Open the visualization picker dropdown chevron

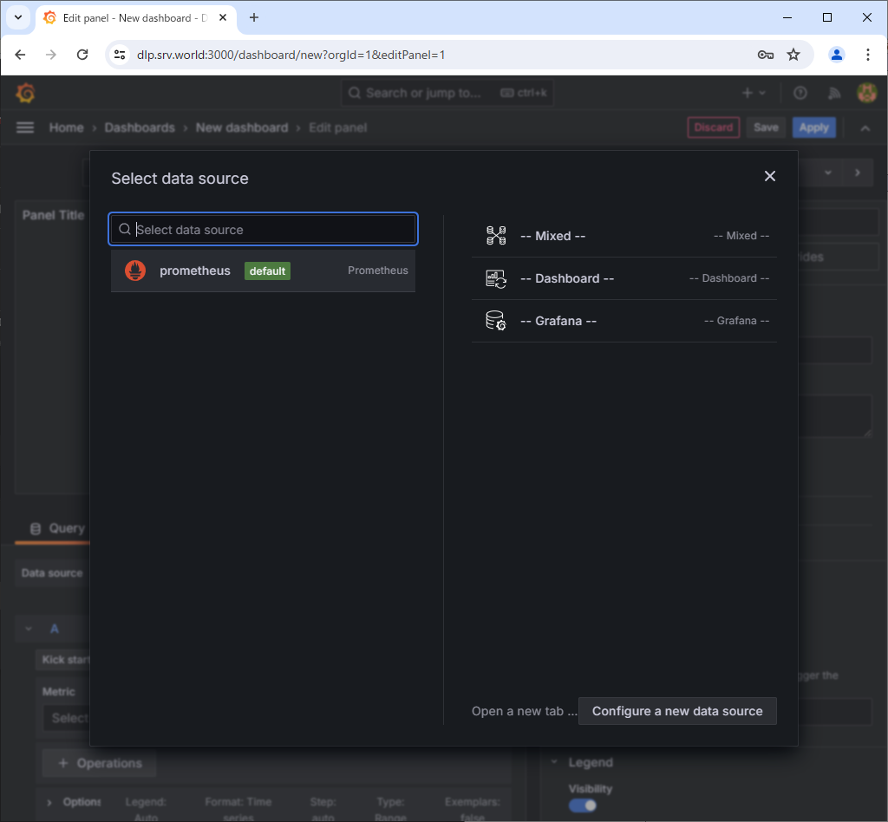(x=828, y=173)
